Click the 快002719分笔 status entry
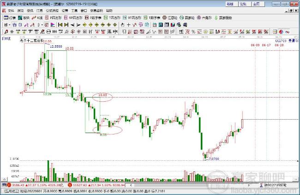This screenshot has height=195, width=300. (x=273, y=185)
